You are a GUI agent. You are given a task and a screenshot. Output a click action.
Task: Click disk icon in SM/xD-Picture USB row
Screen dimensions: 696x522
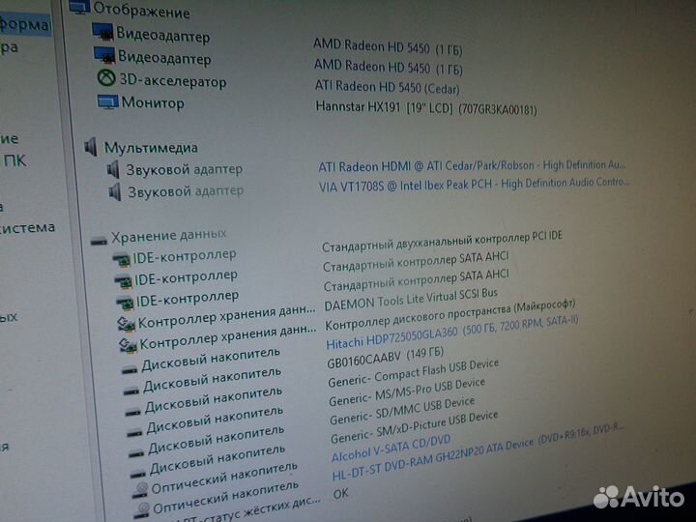click(138, 474)
